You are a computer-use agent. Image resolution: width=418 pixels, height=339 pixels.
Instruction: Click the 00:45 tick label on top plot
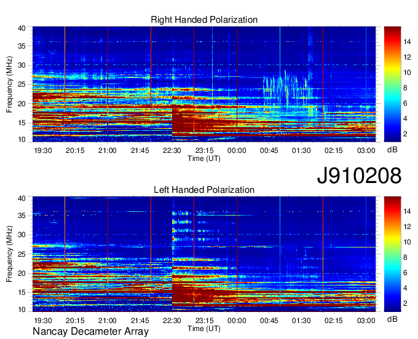pos(269,150)
